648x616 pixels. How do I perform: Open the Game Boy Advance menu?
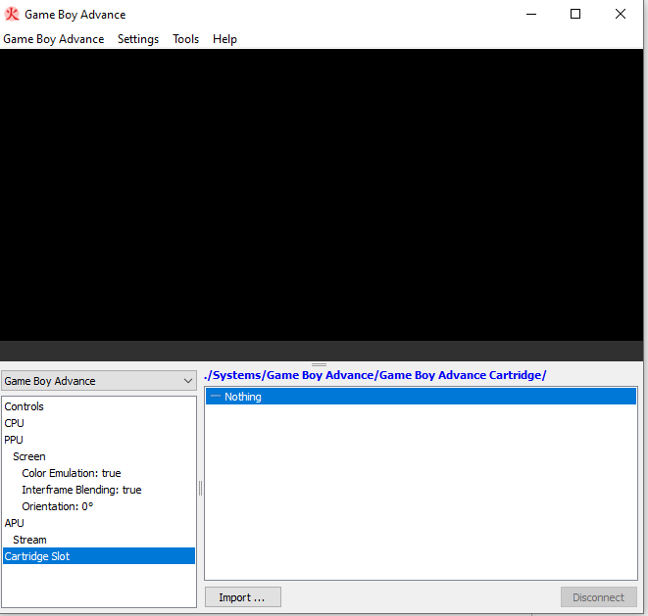tap(54, 39)
